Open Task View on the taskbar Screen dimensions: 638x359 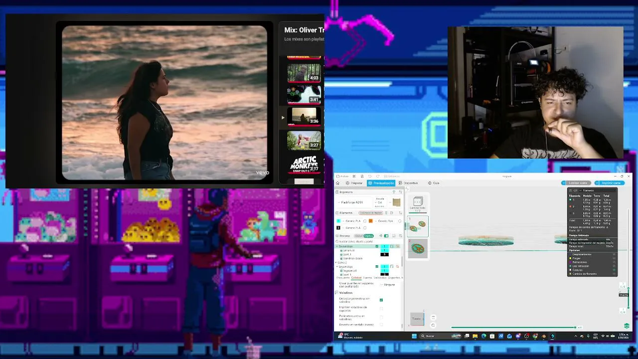(467, 336)
